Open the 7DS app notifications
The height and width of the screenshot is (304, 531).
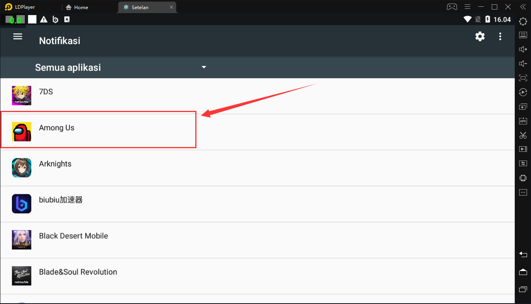click(x=257, y=96)
